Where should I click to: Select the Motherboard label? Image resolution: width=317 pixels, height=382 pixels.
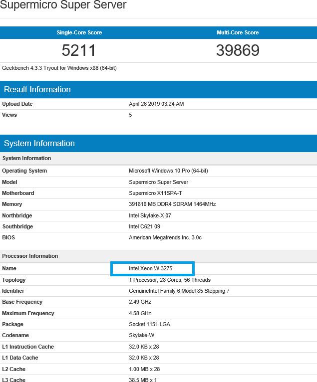pyautogui.click(x=18, y=193)
